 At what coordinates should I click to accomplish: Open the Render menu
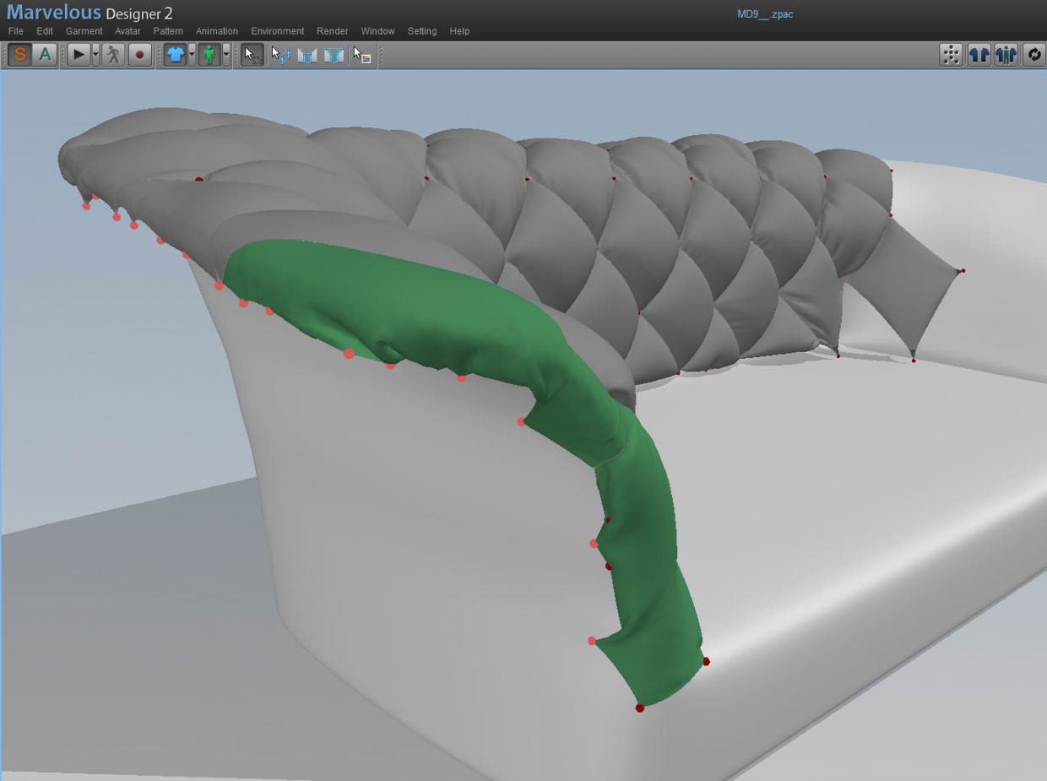click(333, 31)
